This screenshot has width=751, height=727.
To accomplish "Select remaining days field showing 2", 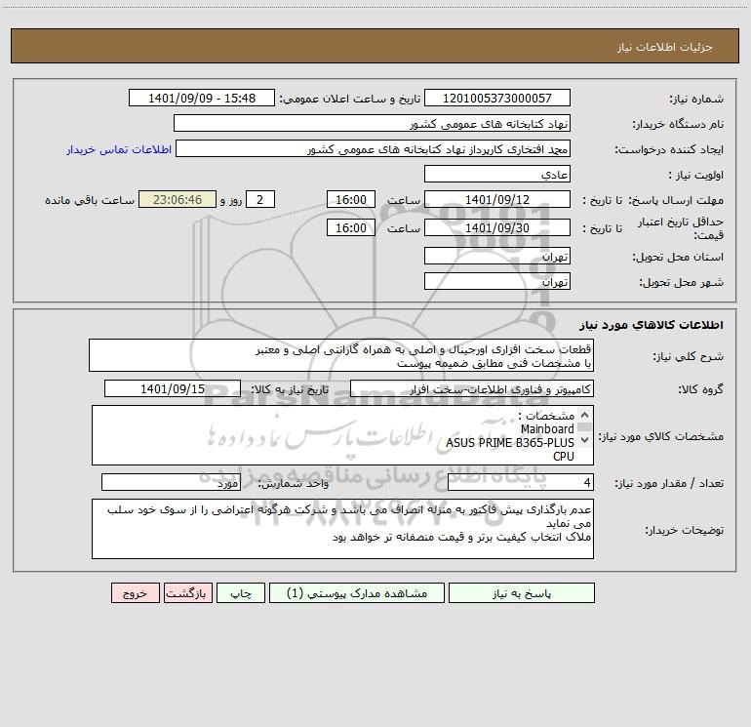I will (x=260, y=200).
